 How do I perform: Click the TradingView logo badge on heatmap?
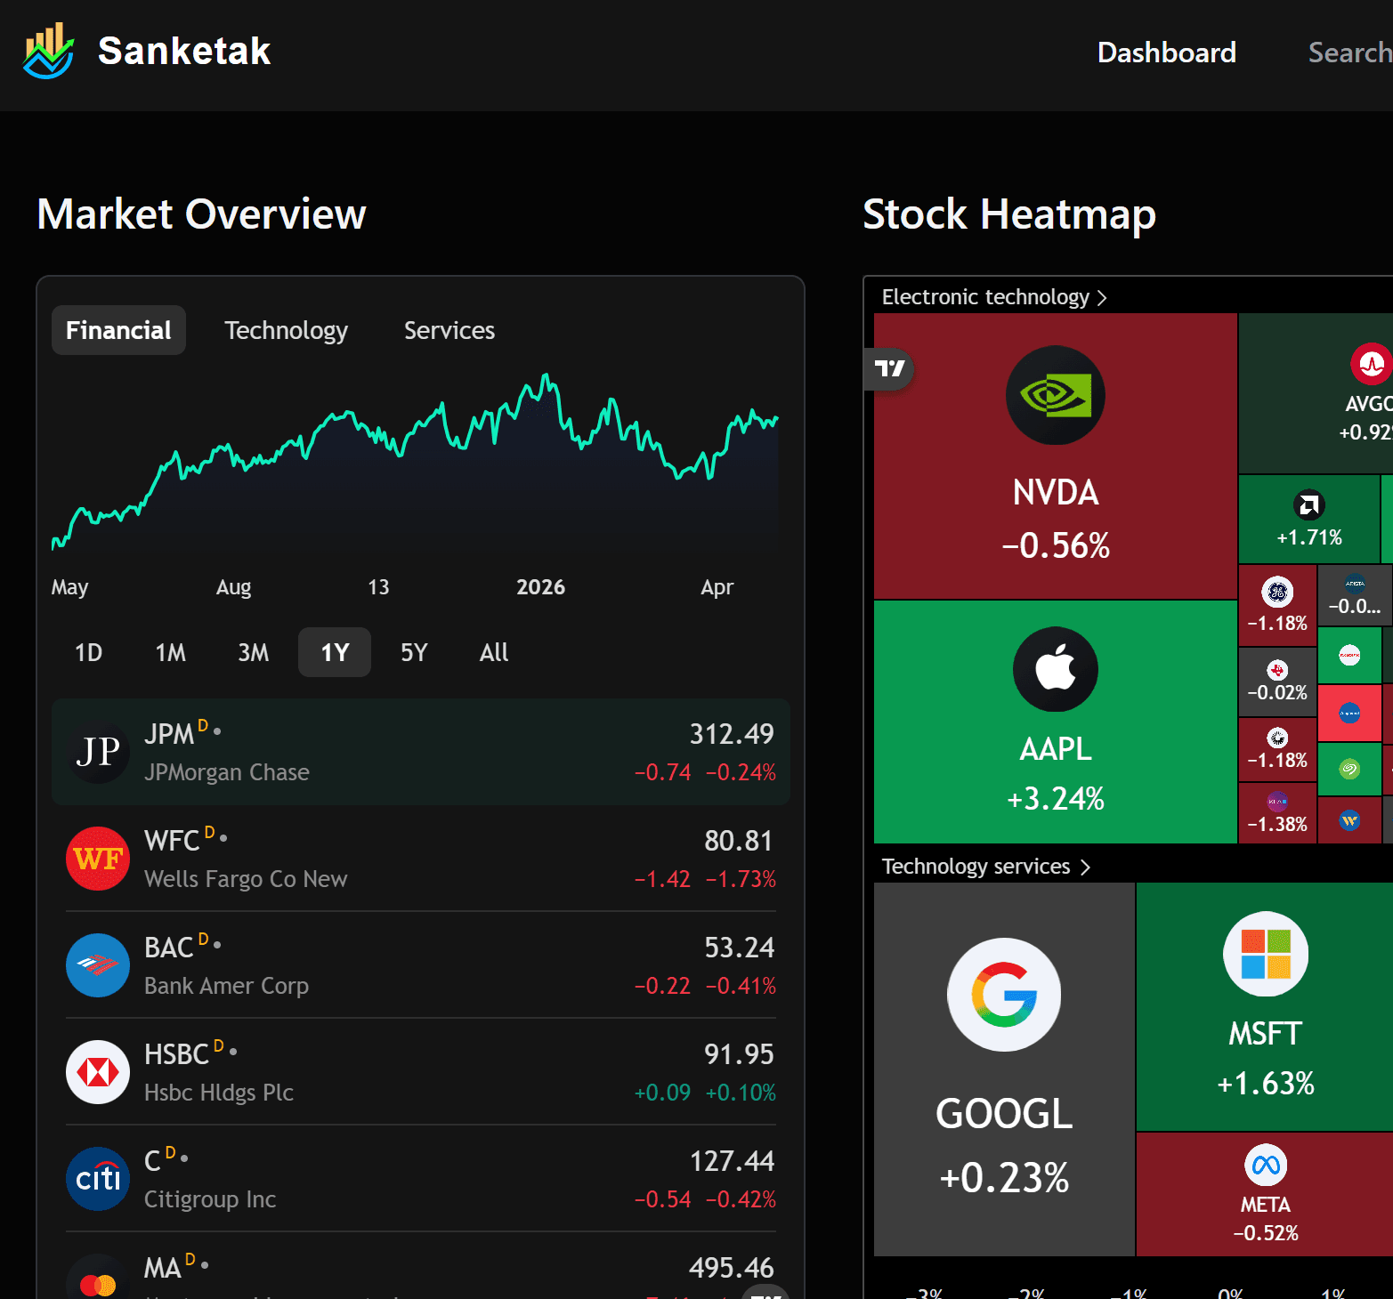pyautogui.click(x=889, y=369)
